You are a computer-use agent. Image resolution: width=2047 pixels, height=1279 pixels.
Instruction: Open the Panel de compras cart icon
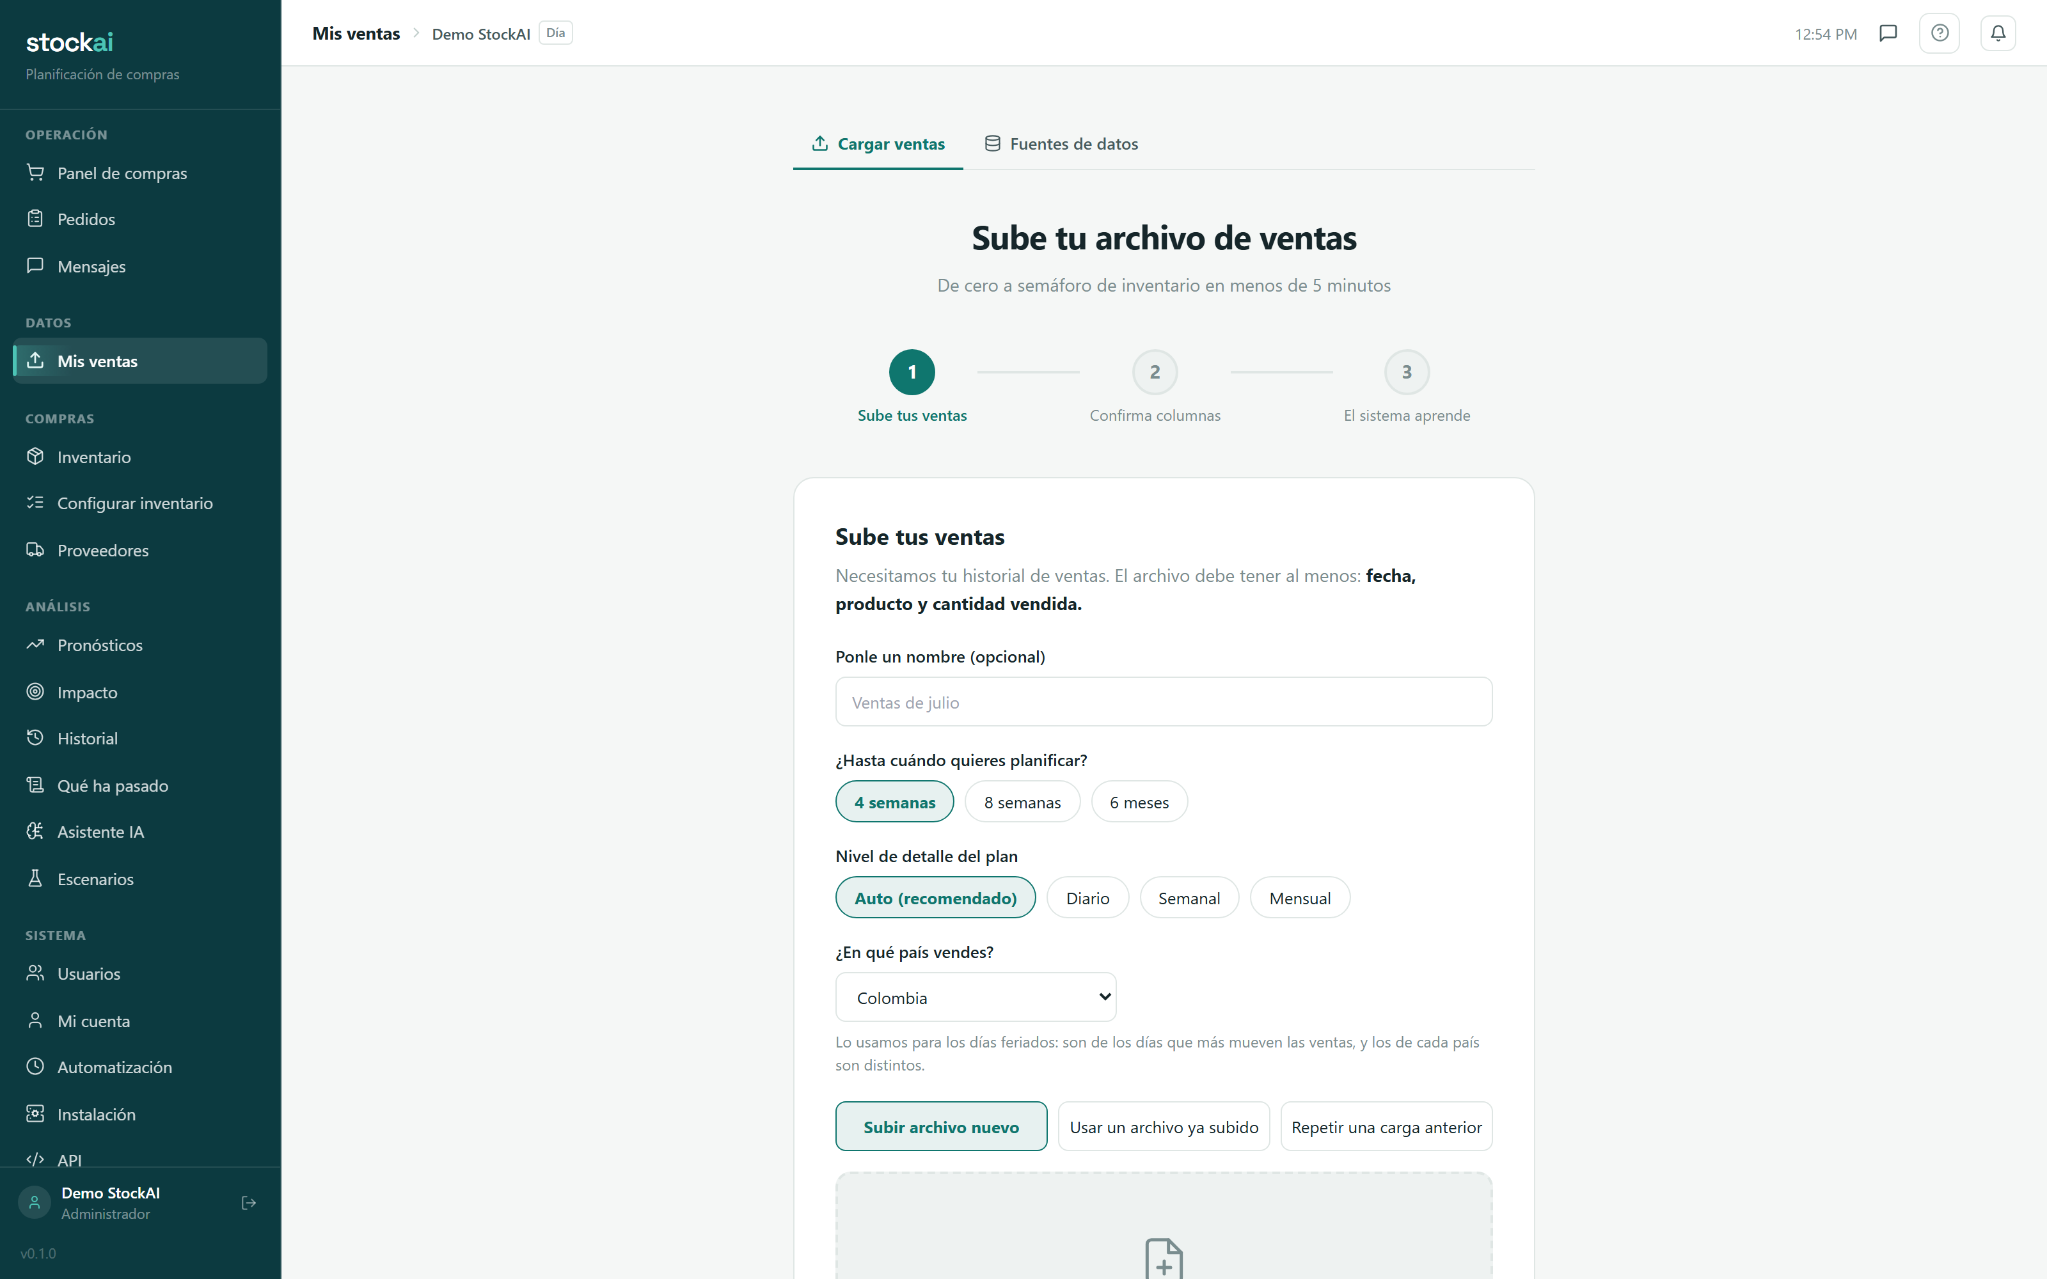[35, 173]
